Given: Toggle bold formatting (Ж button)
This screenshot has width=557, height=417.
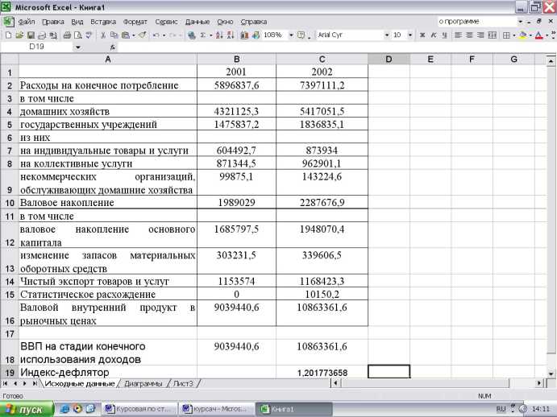Looking at the screenshot, I should tap(422, 35).
